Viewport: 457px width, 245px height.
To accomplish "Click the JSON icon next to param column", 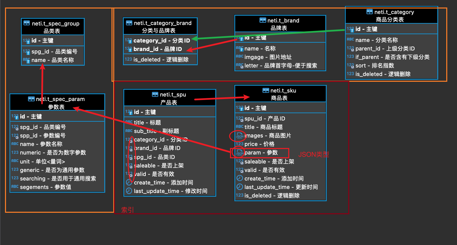I will tap(239, 152).
